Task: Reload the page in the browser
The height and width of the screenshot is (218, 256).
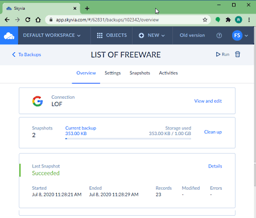Action: click(28, 20)
